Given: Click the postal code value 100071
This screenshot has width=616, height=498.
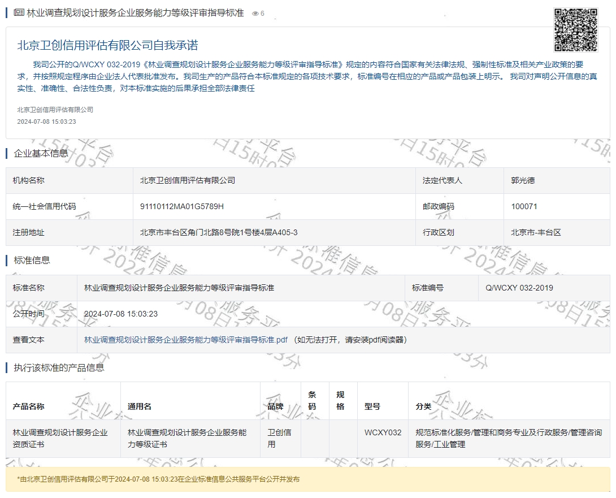Looking at the screenshot, I should coord(524,206).
